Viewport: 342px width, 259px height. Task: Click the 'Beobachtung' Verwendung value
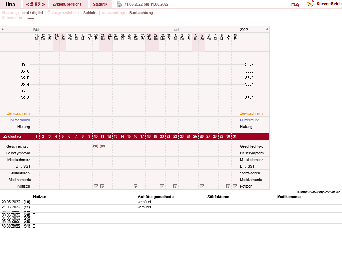(x=141, y=13)
